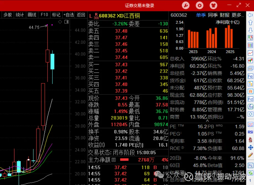Switch to the 同季 tab
254x185 pixels.
[x=213, y=15]
